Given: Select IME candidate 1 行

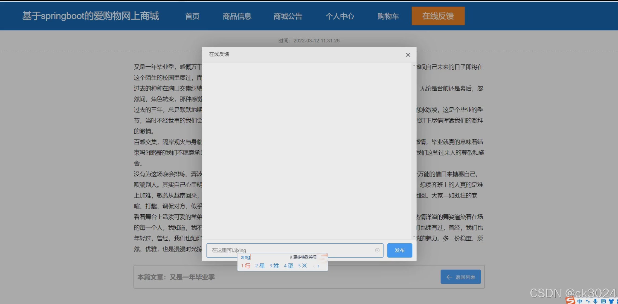Looking at the screenshot, I should 246,266.
